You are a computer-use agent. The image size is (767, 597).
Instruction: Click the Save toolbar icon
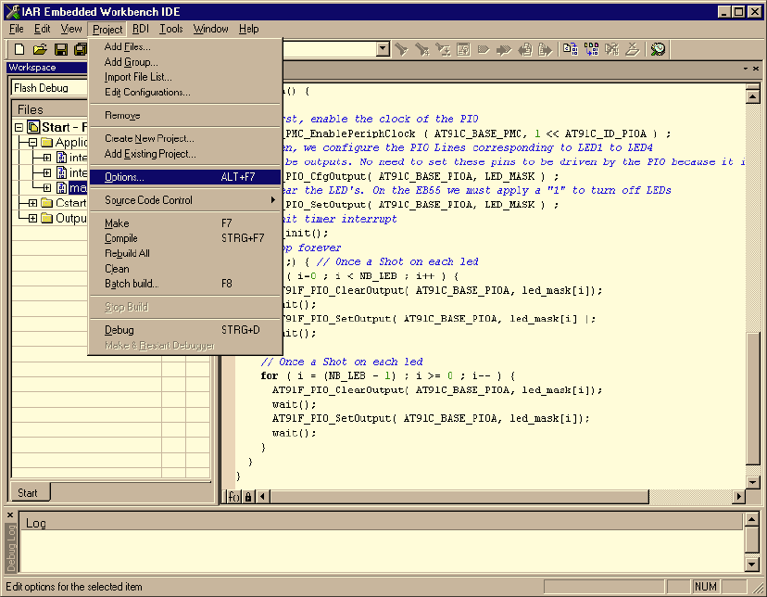(x=61, y=49)
